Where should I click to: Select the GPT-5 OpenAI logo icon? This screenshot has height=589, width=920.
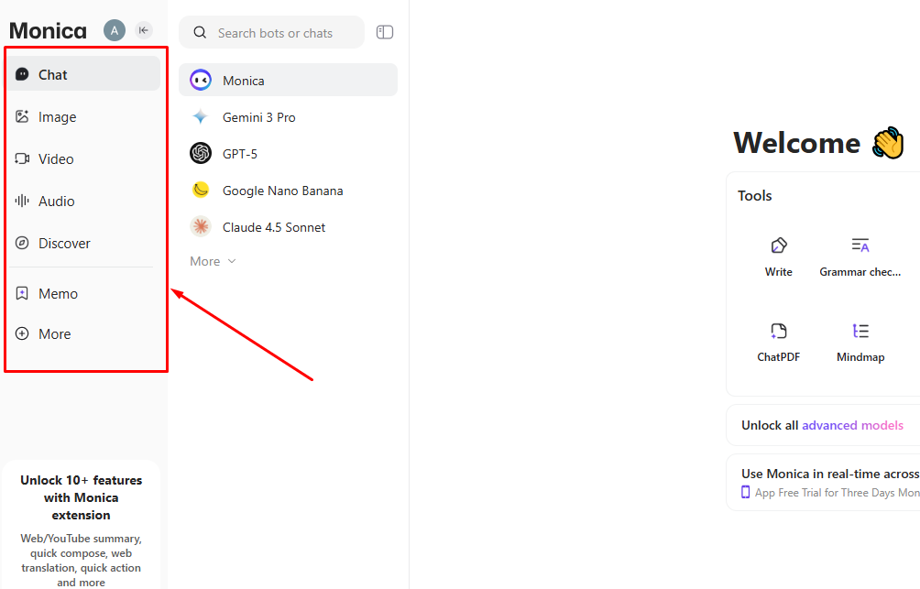tap(201, 154)
